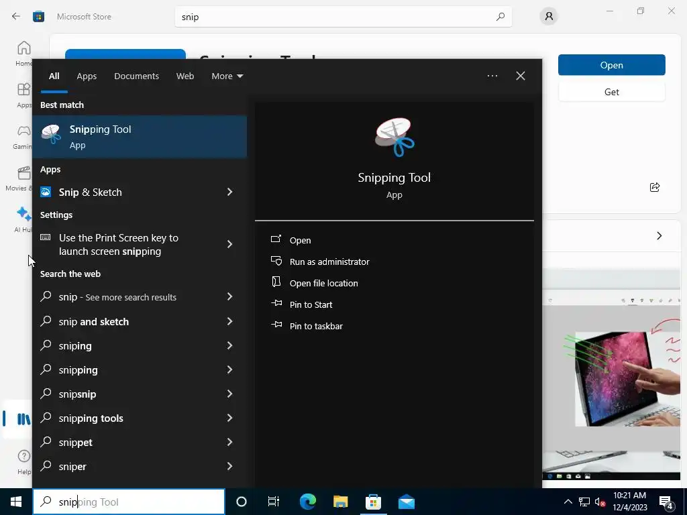Expand 'snip - See more search results' arrow
The width and height of the screenshot is (687, 515).
click(x=229, y=296)
